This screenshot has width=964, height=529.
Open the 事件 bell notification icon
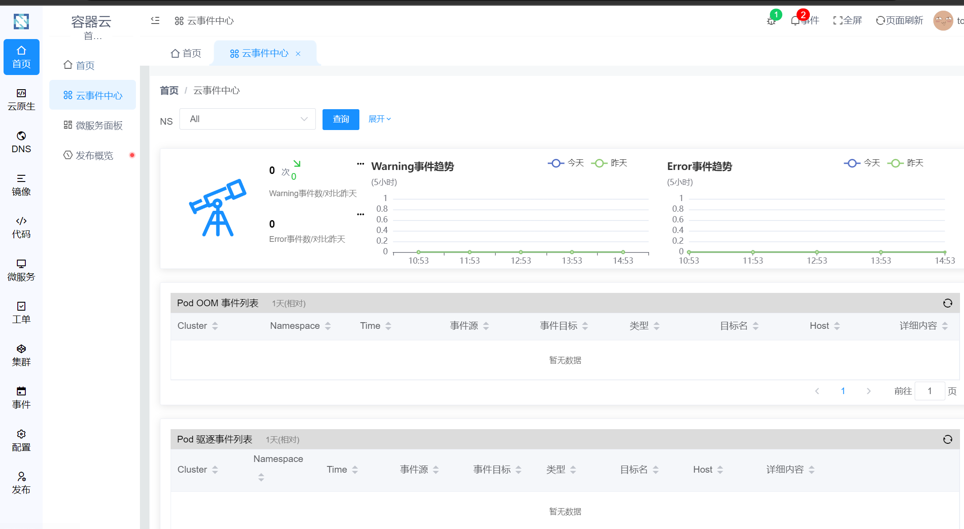[x=795, y=20]
